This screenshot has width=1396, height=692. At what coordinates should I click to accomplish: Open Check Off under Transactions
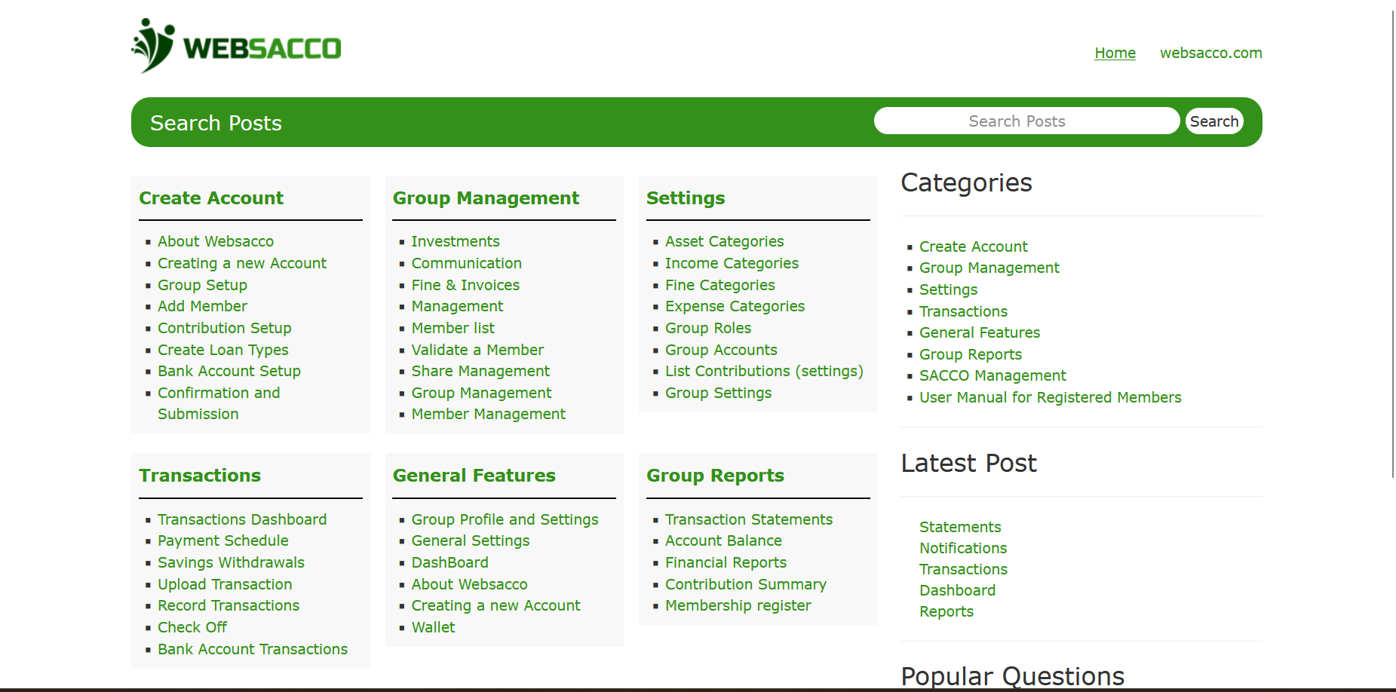(x=192, y=627)
